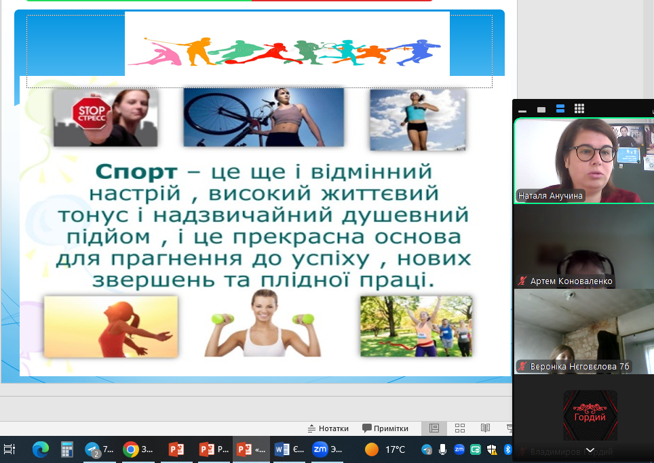Select the stacked two-tile view in Zoom panel
Viewport: 654px width, 463px height.
560,108
